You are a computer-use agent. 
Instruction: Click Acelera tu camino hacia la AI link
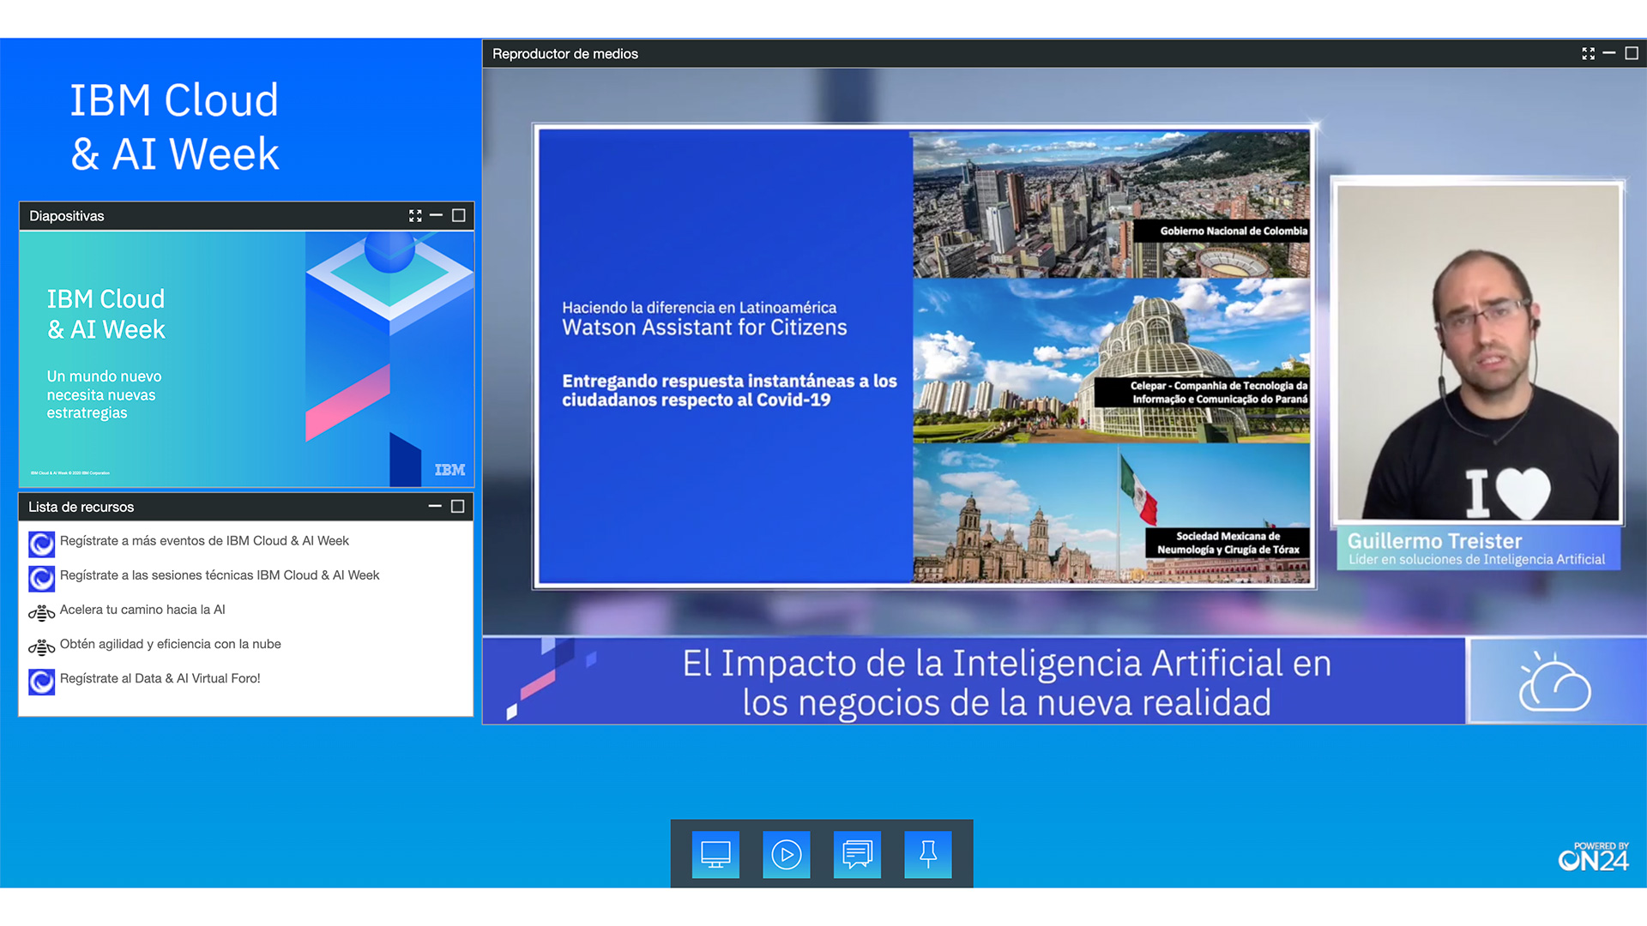(142, 610)
